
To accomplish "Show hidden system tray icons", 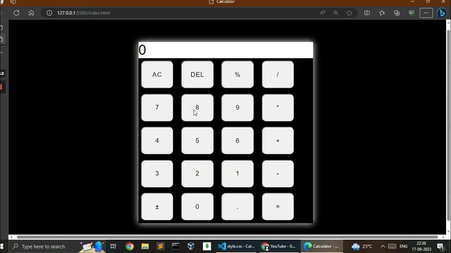I will (383, 246).
